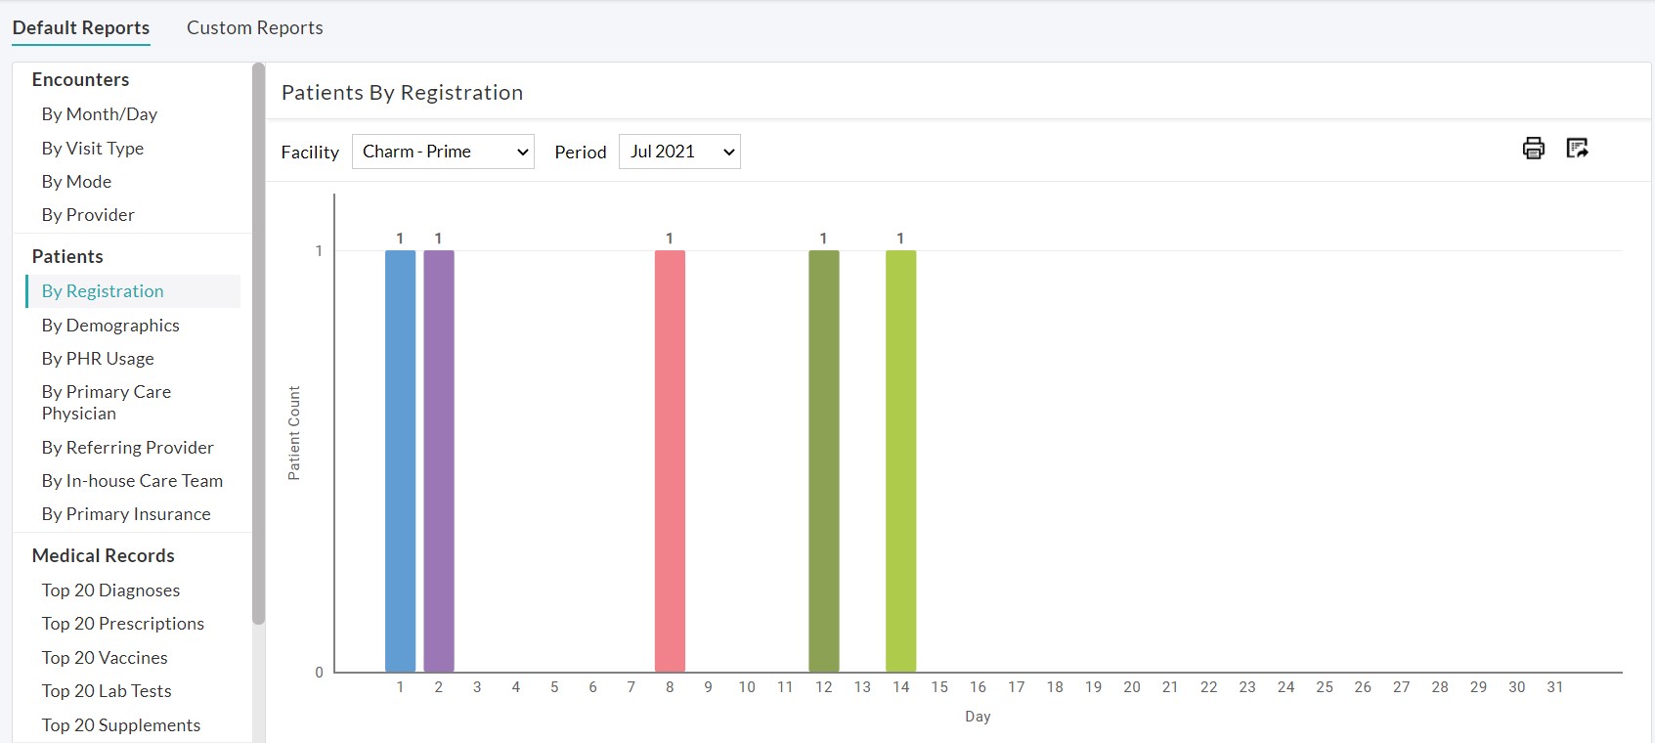The image size is (1655, 743).
Task: Open the By PHR Usage report
Action: click(98, 359)
